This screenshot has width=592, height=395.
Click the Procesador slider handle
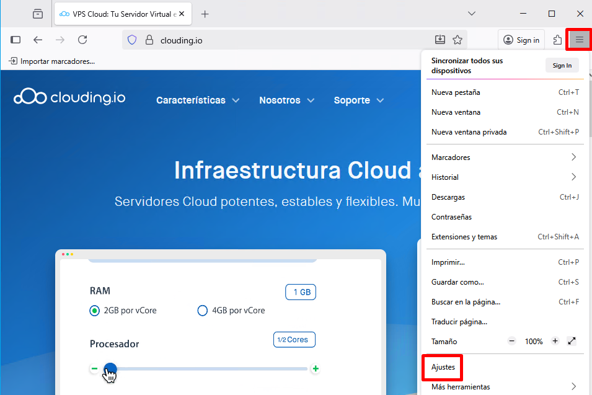coord(110,369)
